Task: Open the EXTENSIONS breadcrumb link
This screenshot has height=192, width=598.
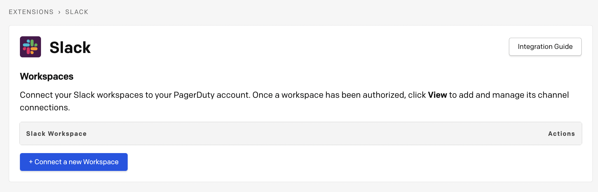Action: pos(31,12)
